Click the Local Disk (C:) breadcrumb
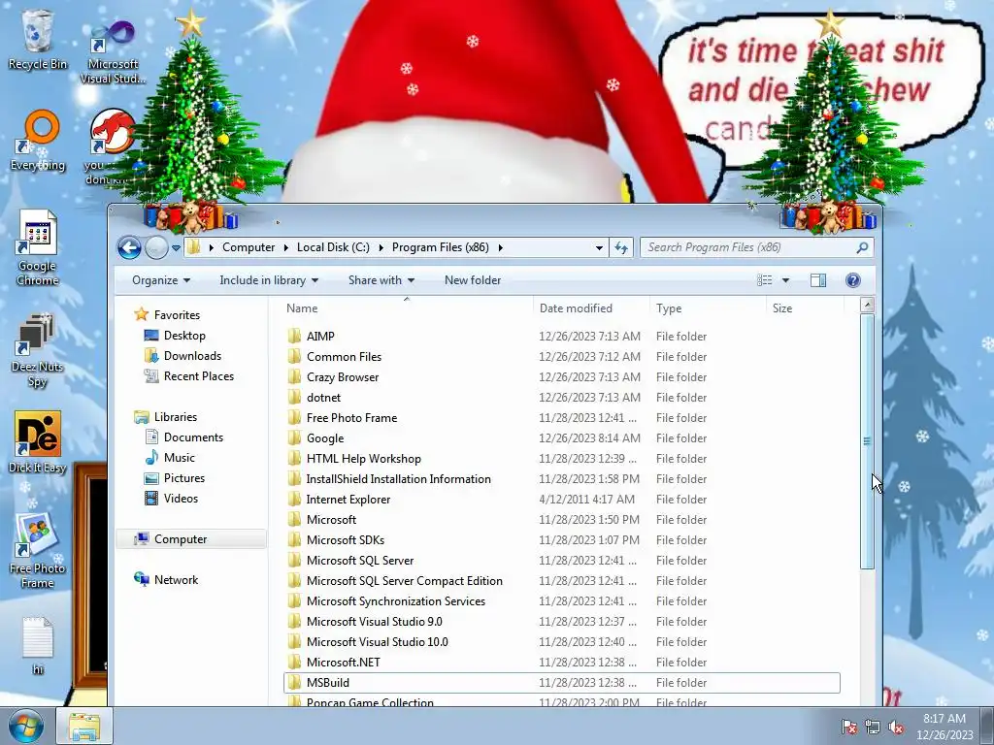 point(334,247)
